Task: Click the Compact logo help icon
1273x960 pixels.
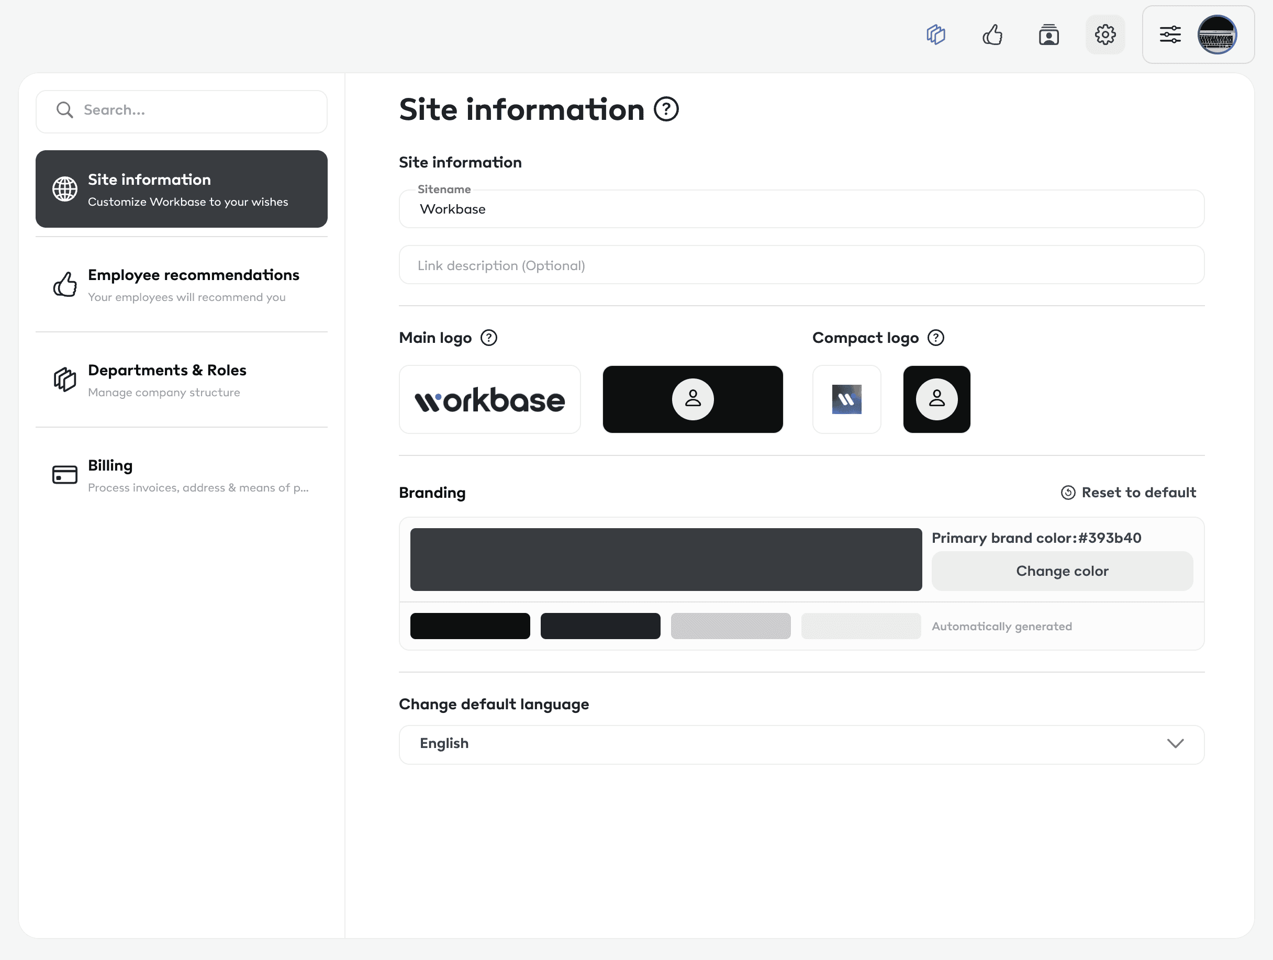Action: point(936,338)
